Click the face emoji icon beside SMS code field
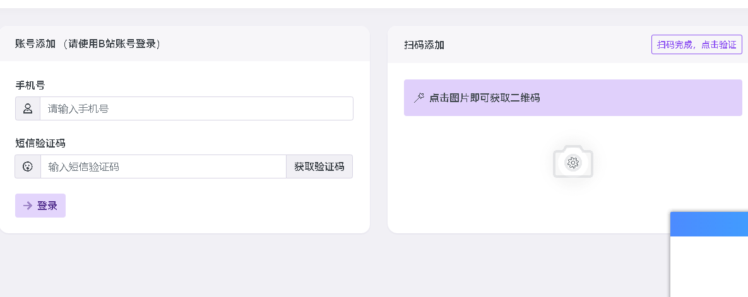 click(x=28, y=166)
